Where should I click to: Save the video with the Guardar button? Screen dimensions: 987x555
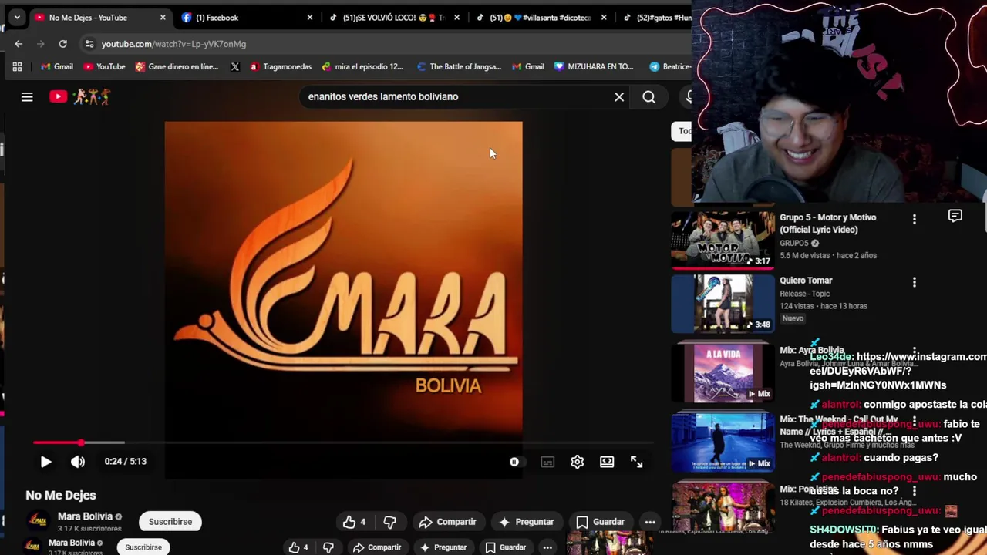click(x=601, y=522)
